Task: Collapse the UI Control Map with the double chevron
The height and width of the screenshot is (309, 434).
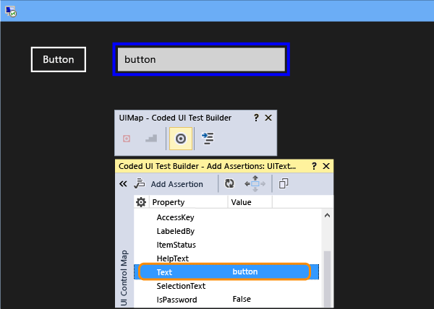Action: (x=123, y=184)
